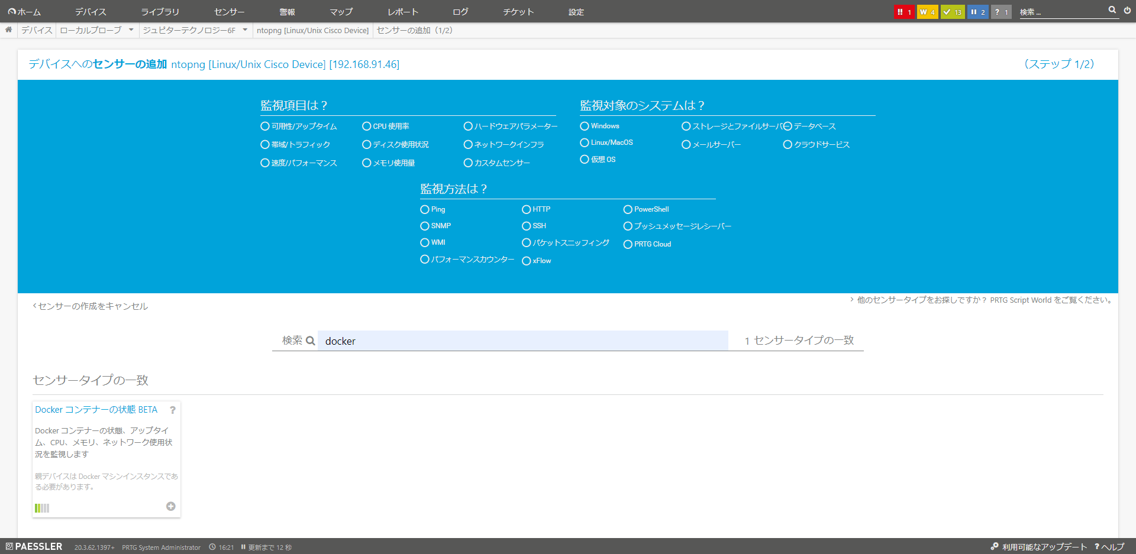
Task: Click the ローカルプローブ breadcrumb link
Action: pos(91,30)
